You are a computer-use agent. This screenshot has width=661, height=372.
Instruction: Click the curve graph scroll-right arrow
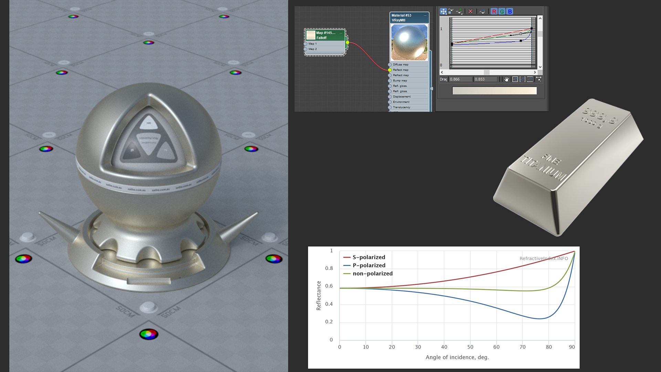(x=535, y=72)
